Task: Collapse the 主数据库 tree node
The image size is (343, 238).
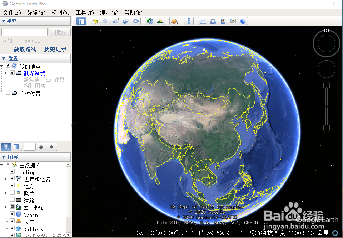Action: 2,165
